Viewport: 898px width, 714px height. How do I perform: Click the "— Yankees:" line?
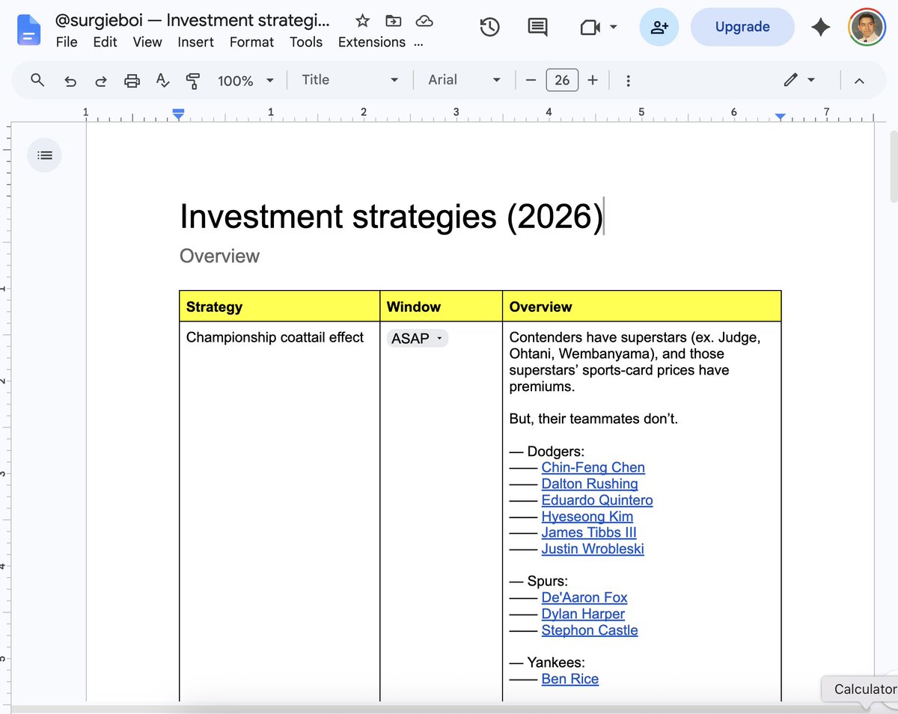tap(547, 662)
